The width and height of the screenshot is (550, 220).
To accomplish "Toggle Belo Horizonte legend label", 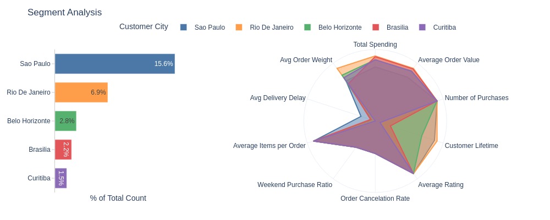I will (340, 28).
